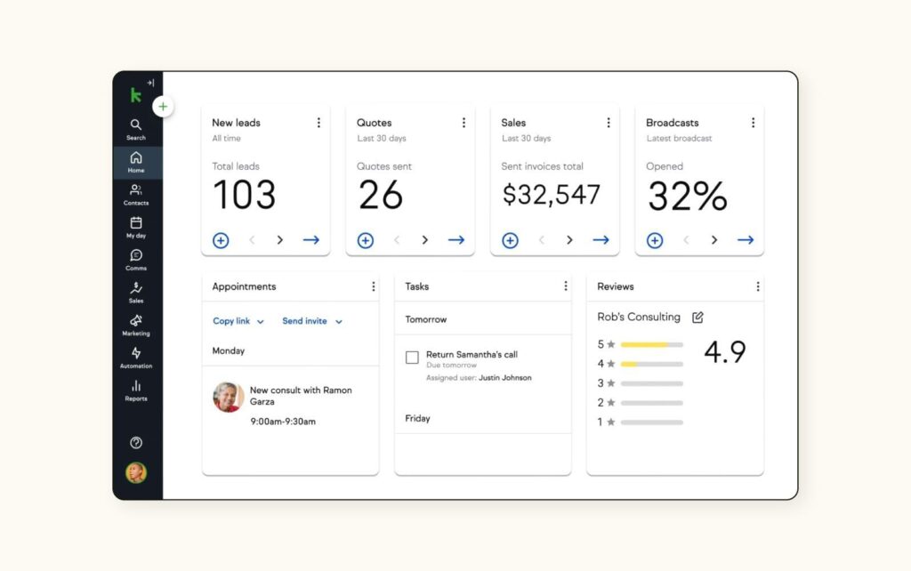Open the Contacts sidebar icon

click(136, 194)
